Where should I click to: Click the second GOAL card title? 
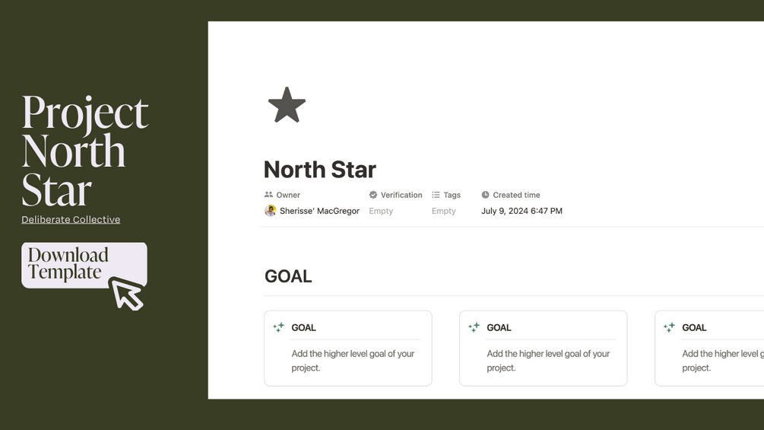coord(499,327)
